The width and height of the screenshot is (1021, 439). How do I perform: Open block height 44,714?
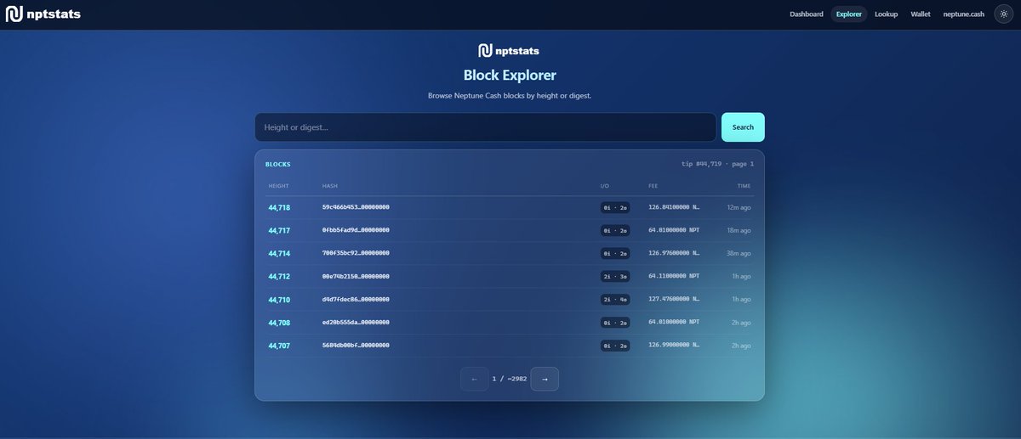(x=279, y=253)
